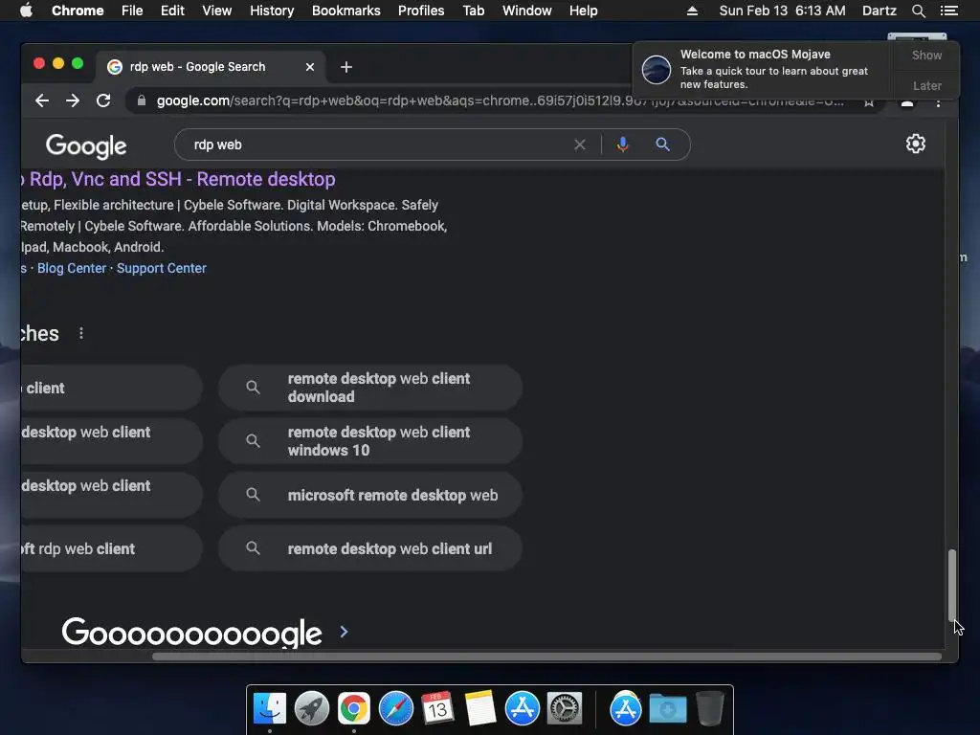Open Notification Center list icon
Viewport: 980px width, 735px height.
[948, 11]
